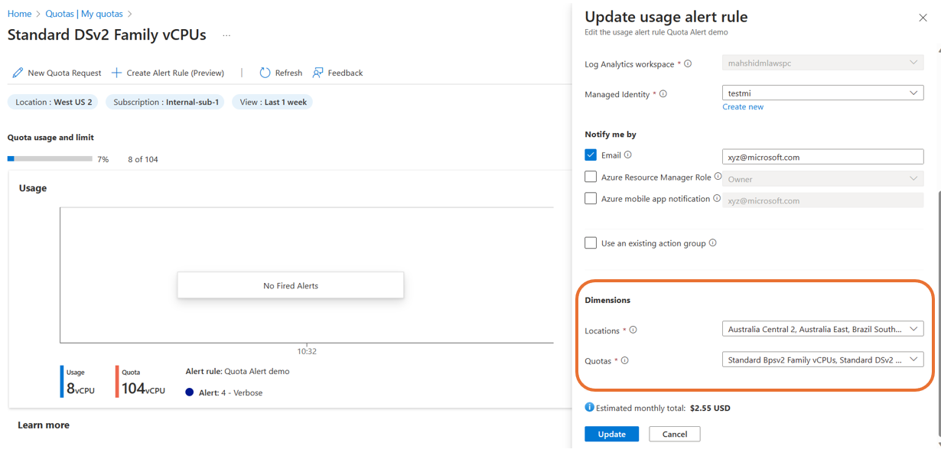Enable Azure Resource Manager Role notifications
941x459 pixels.
590,177
